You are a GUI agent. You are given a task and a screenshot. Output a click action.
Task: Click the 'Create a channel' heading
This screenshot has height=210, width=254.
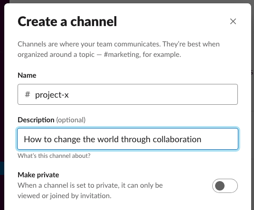coord(67,21)
